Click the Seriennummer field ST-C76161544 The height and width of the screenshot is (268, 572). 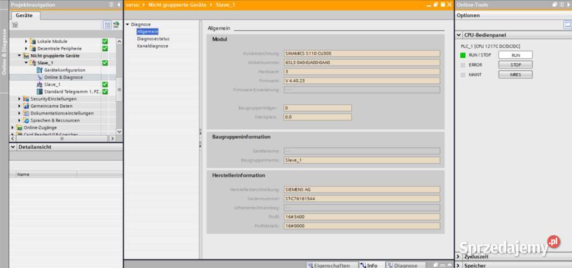coord(362,199)
